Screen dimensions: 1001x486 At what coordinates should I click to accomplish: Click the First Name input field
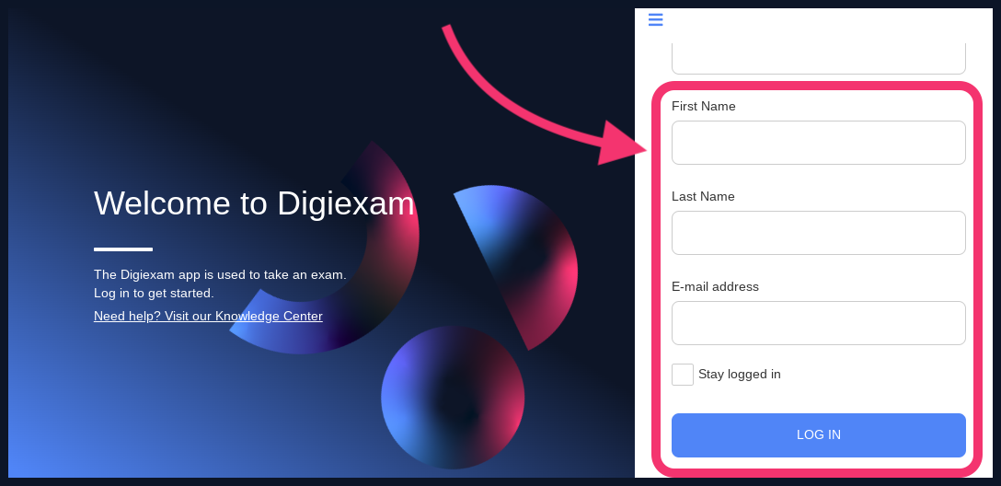pyautogui.click(x=819, y=143)
